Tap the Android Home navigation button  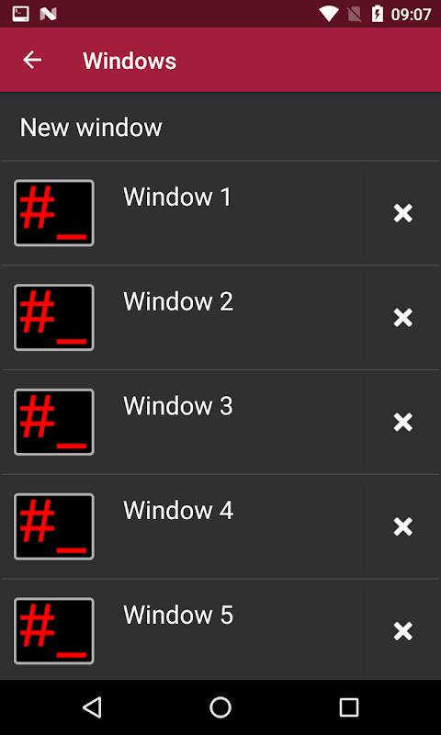[x=220, y=707]
